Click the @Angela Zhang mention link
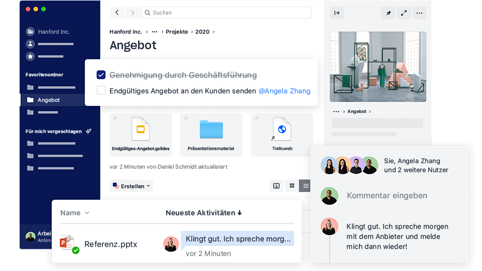This screenshot has width=482, height=271. click(284, 91)
